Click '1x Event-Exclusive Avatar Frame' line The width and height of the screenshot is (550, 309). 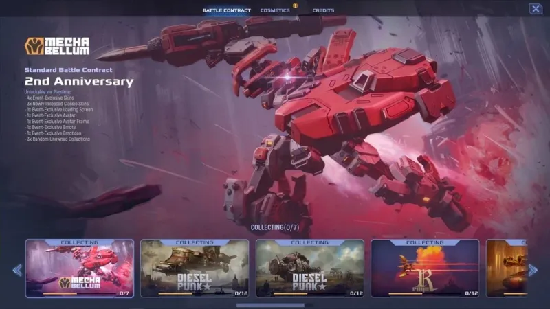[57, 122]
